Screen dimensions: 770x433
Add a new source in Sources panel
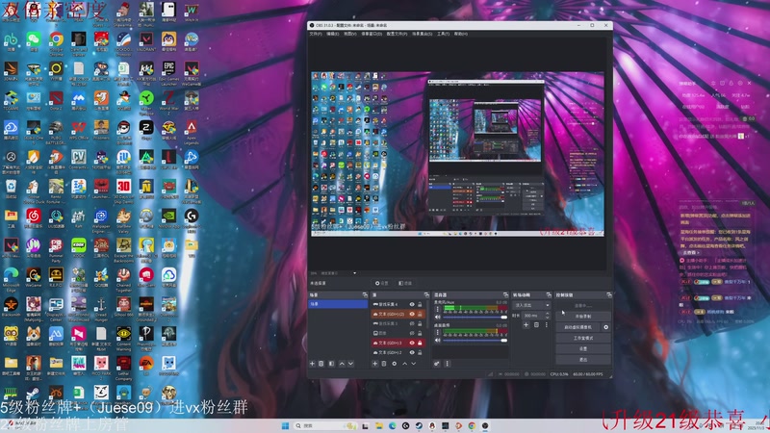tap(374, 364)
